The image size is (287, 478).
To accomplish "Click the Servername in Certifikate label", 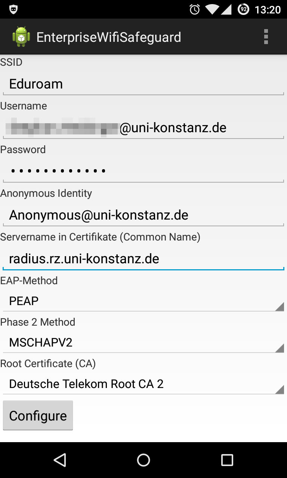I will pos(100,237).
